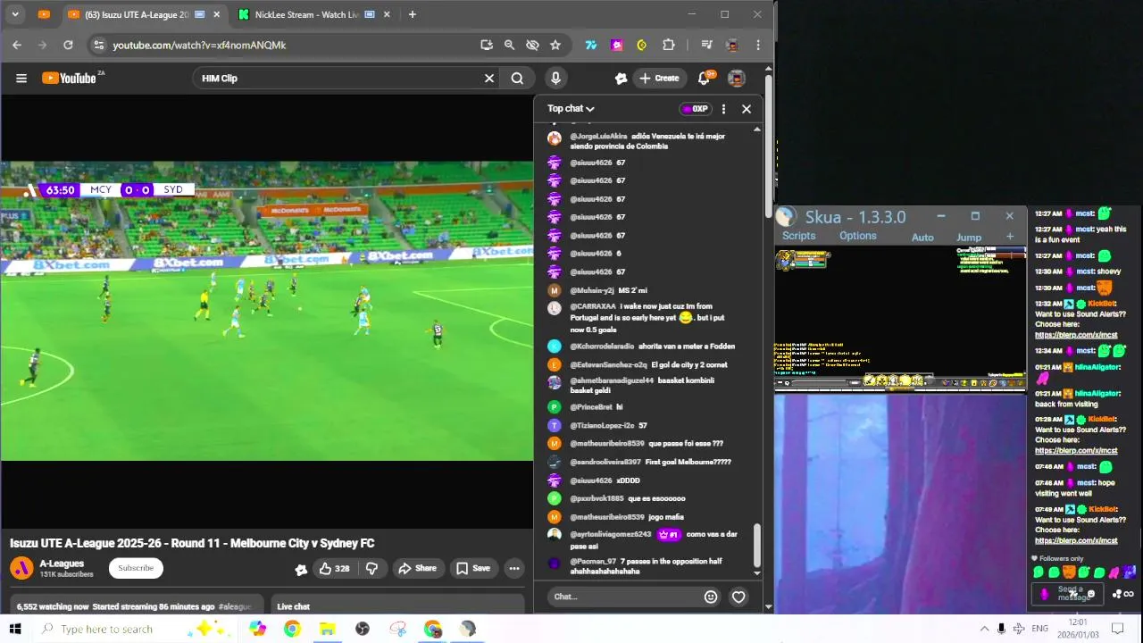The width and height of the screenshot is (1143, 643).
Task: Open the OBS icon on taskbar
Action: tap(362, 629)
